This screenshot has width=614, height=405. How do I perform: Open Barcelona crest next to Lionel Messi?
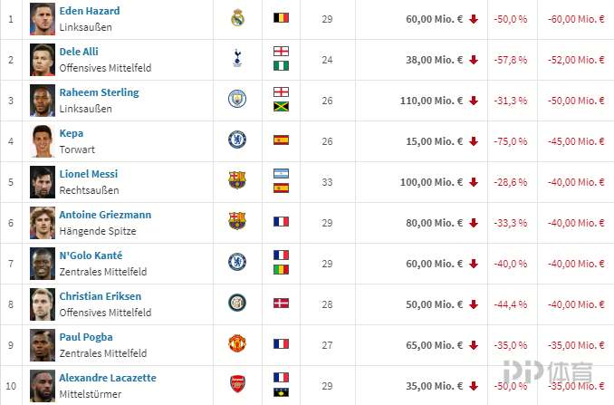click(237, 180)
